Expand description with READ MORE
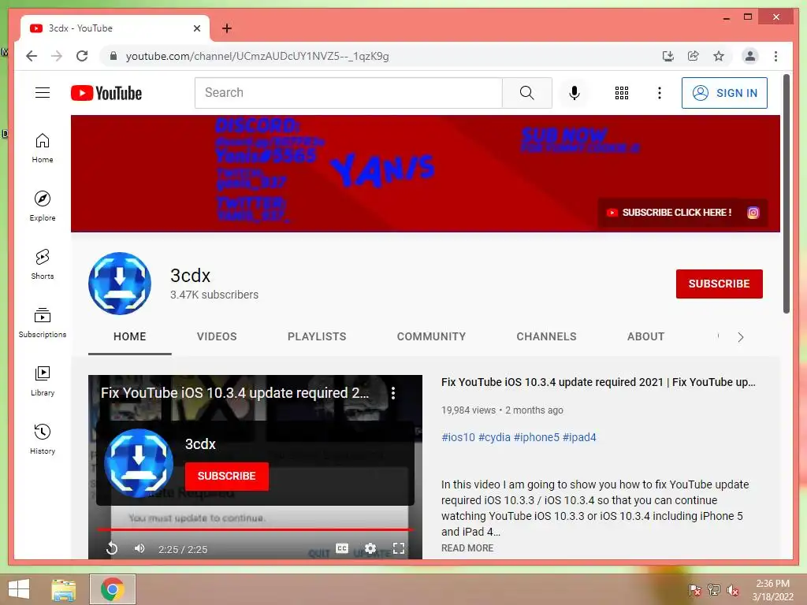This screenshot has height=605, width=807. pyautogui.click(x=467, y=548)
